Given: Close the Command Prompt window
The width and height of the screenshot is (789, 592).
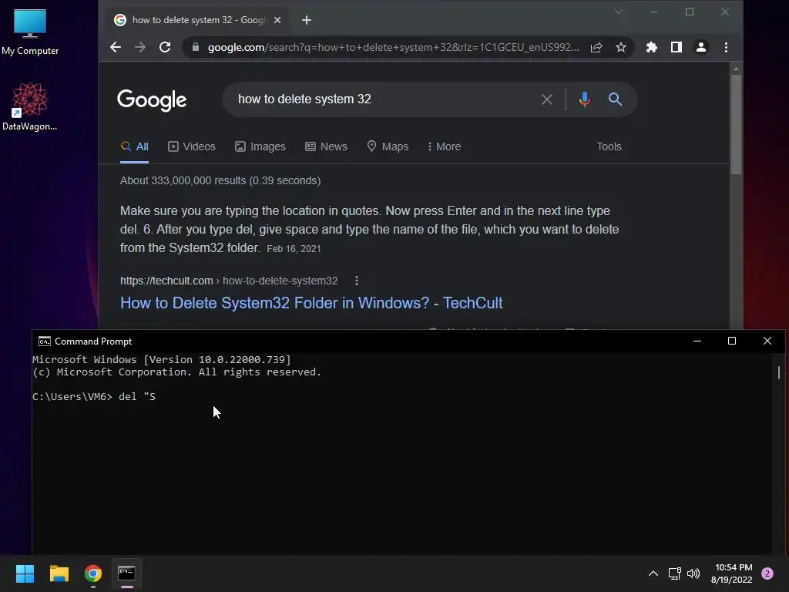Looking at the screenshot, I should [x=767, y=341].
